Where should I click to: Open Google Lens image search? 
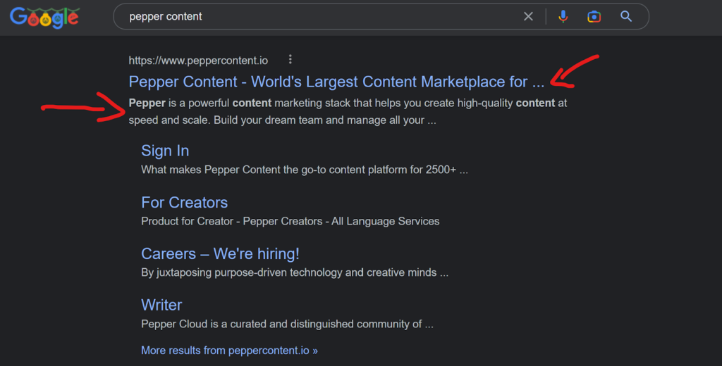pos(594,17)
